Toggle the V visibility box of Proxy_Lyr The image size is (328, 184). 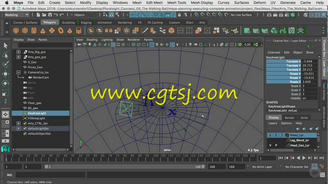point(270,135)
